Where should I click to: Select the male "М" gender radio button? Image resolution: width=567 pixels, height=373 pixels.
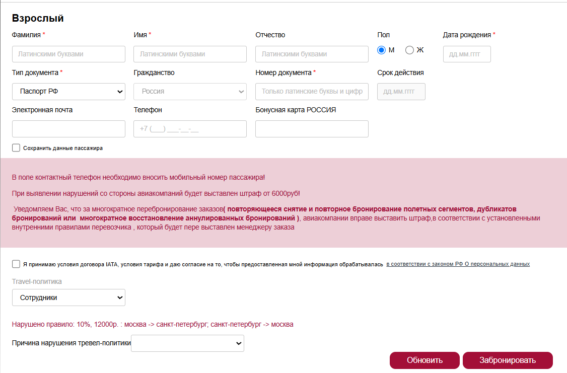(381, 50)
